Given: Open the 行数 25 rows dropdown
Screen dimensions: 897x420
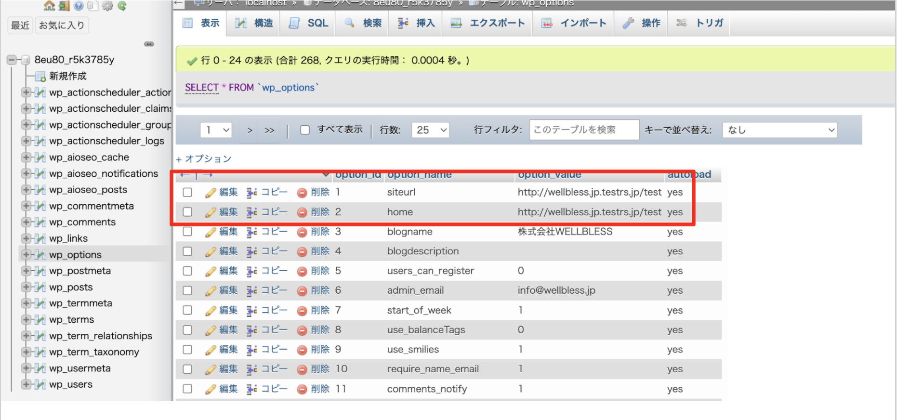Looking at the screenshot, I should point(430,130).
